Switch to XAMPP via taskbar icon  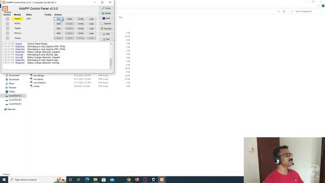pos(161,179)
